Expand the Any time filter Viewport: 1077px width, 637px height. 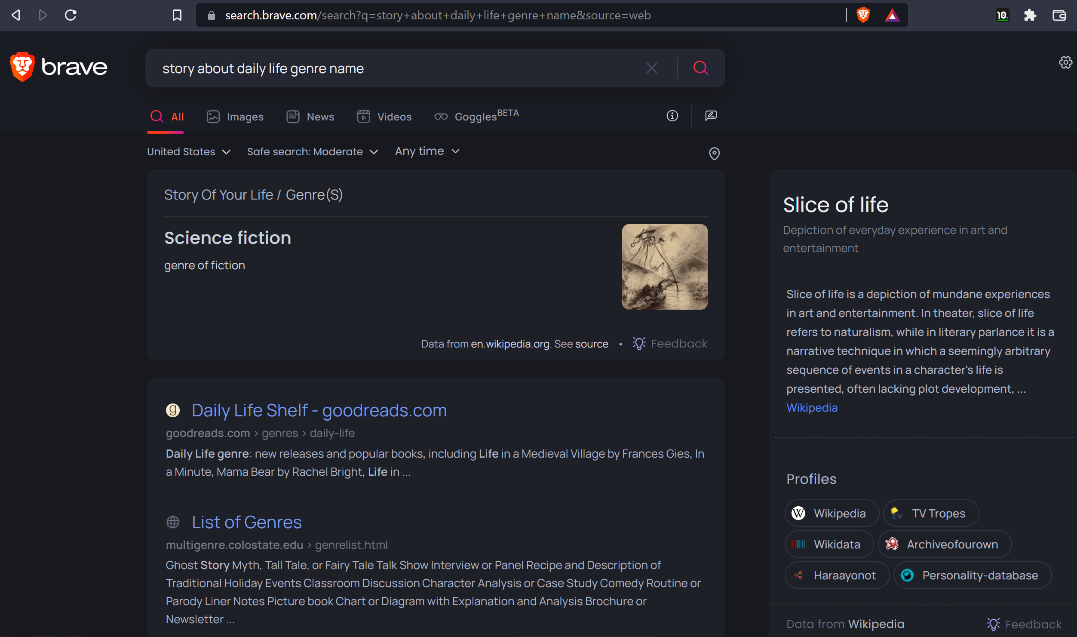(427, 151)
